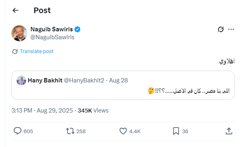Like the post with heart icon
Image resolution: width=240 pixels, height=147 pixels.
coord(123,131)
